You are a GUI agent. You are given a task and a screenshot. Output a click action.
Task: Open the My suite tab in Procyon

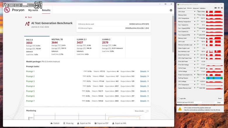pyautogui.click(x=33, y=10)
